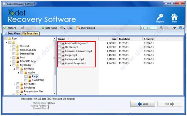Click the Find binoculars icon
This screenshot has width=187, height=116.
(x=161, y=28)
